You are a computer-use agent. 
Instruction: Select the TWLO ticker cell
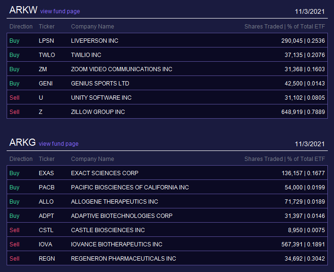pos(47,55)
